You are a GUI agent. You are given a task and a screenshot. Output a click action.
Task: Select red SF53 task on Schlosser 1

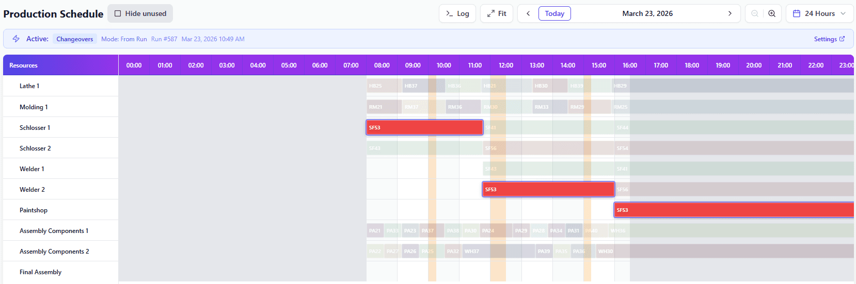(x=424, y=127)
